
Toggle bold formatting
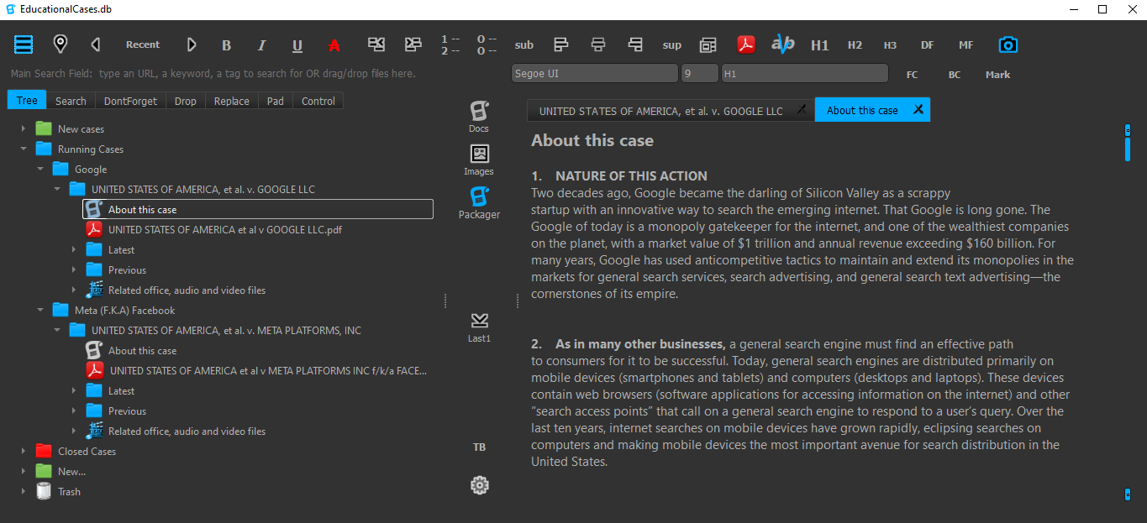click(x=226, y=45)
